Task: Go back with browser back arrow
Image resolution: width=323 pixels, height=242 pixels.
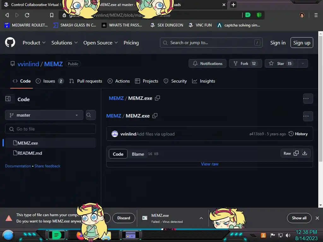Action: (7, 15)
